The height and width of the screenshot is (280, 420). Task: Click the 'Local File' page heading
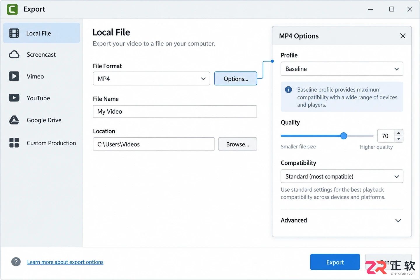click(111, 32)
